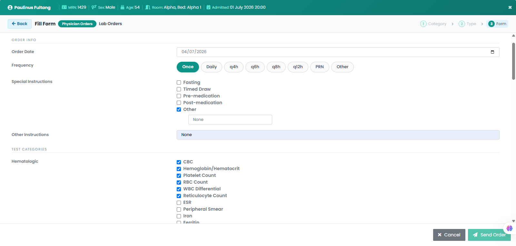This screenshot has height=246, width=516.
Task: Click the sex gender symbol icon
Action: tap(94, 7)
